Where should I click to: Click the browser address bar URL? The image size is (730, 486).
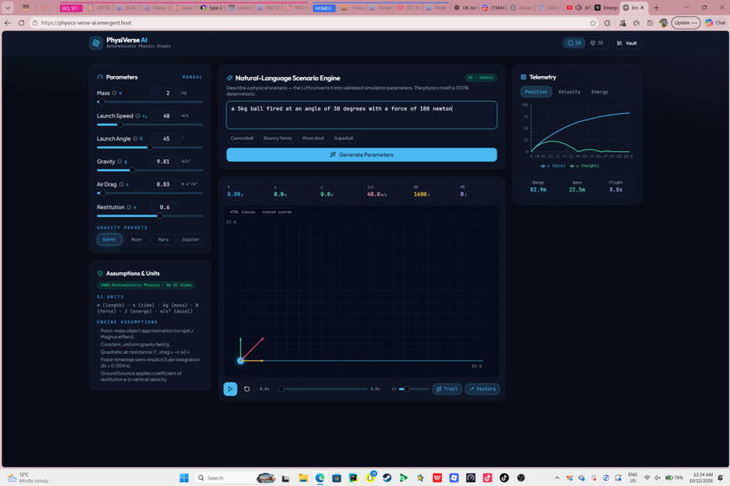86,23
